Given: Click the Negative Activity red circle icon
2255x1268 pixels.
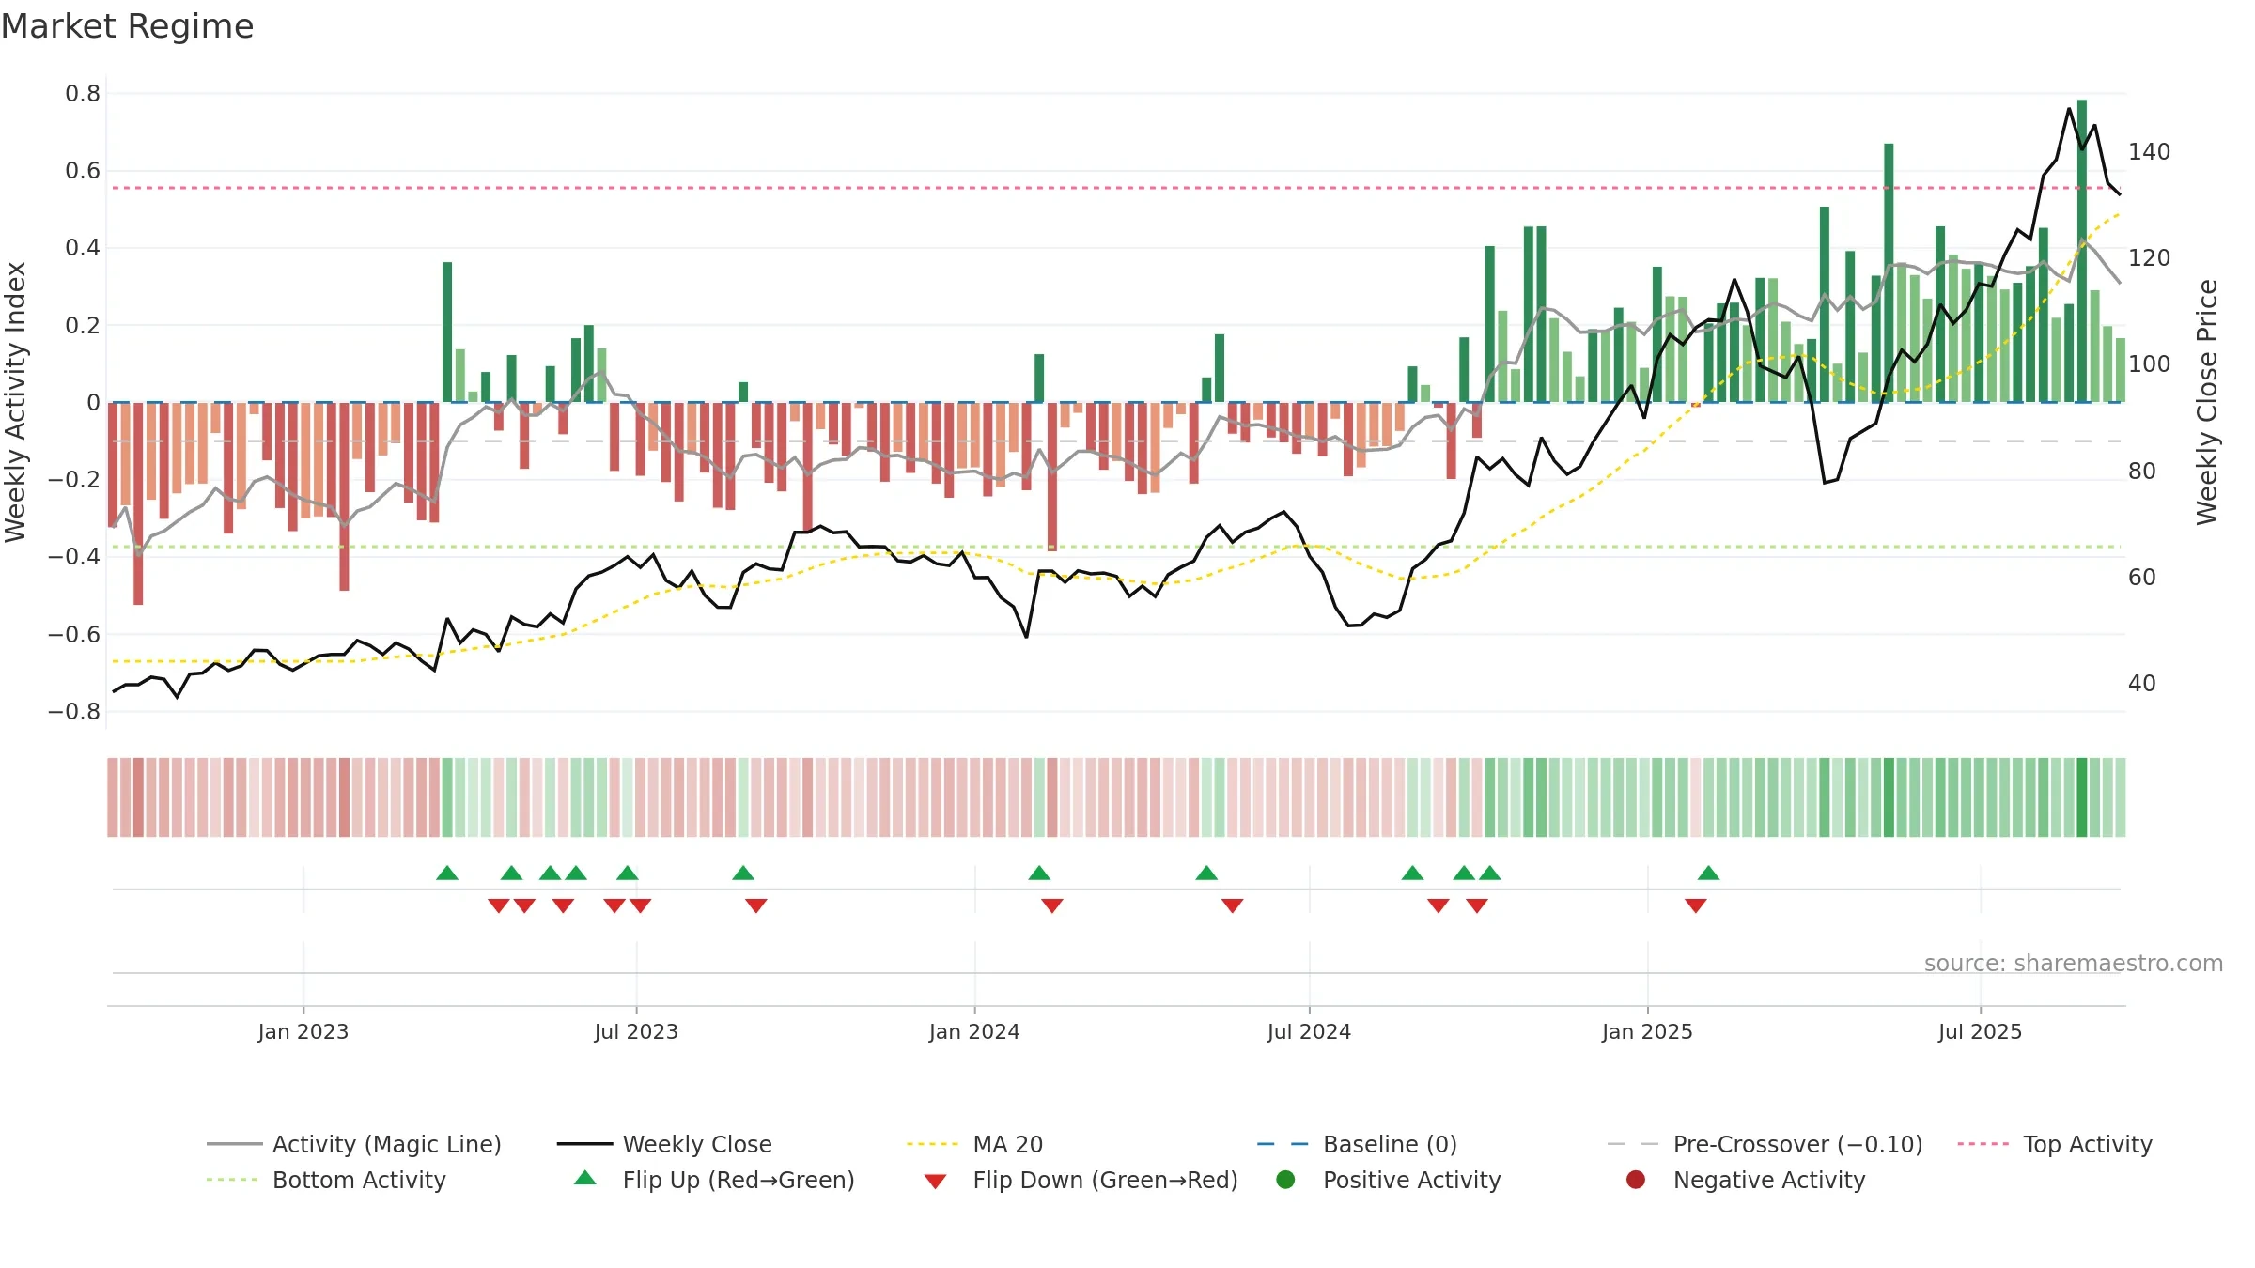Looking at the screenshot, I should click(x=1636, y=1180).
